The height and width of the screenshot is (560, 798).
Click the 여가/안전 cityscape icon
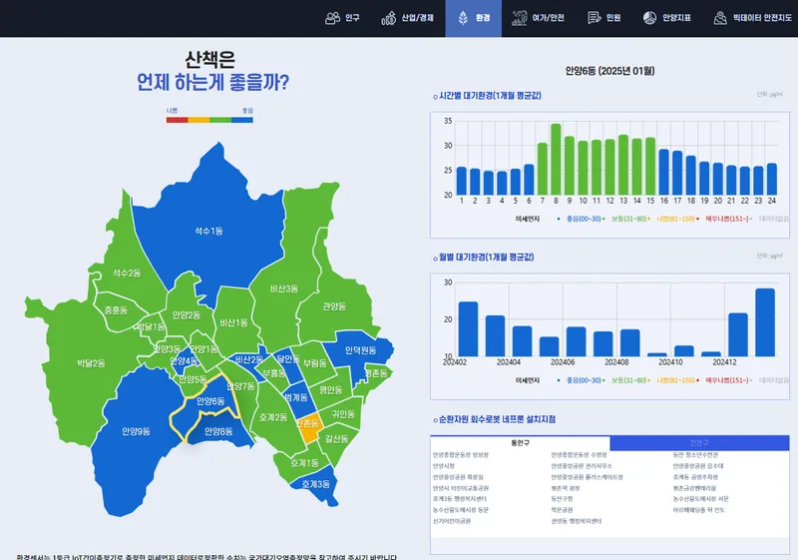point(519,18)
